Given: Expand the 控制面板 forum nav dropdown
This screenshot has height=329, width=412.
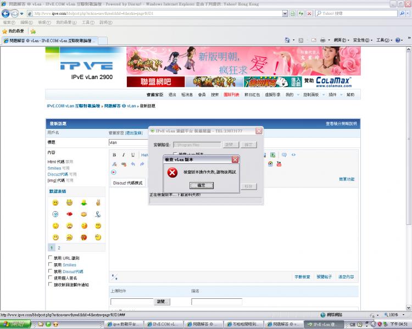Looking at the screenshot, I should point(324,95).
